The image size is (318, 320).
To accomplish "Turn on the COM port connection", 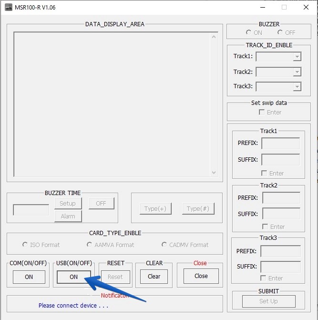I will click(29, 277).
